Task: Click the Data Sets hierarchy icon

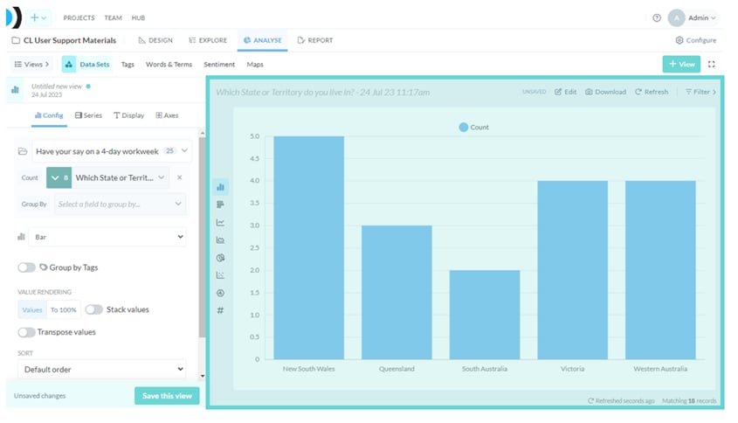Action: (x=69, y=64)
